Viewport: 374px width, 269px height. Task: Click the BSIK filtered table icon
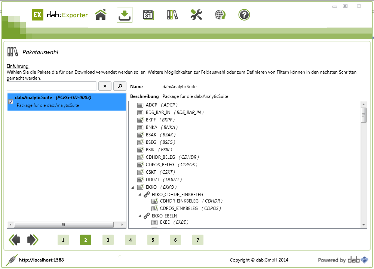140,150
